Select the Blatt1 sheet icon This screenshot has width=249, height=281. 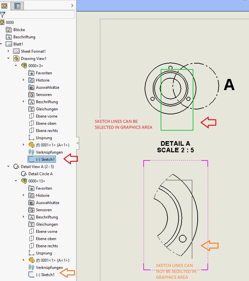pos(9,44)
